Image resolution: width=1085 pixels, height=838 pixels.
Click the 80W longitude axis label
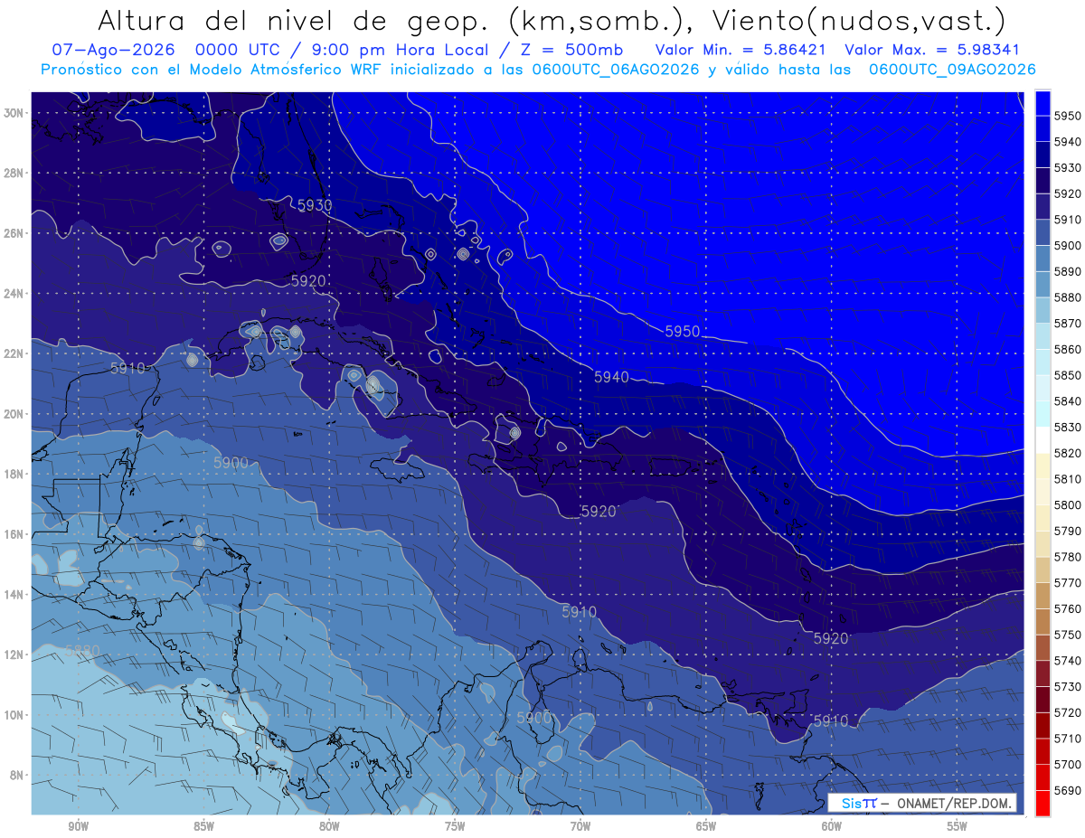(329, 826)
